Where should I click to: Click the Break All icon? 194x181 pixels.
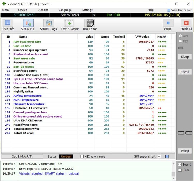186,25
